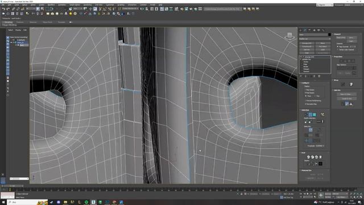The height and width of the screenshot is (205, 364).
Task: Select the Map Channel radio button
Action: tap(343, 47)
